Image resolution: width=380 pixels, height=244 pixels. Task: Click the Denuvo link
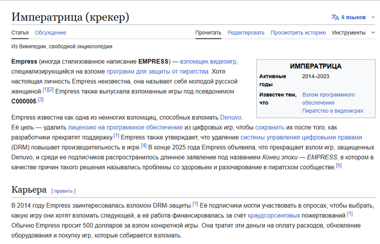tap(231, 117)
